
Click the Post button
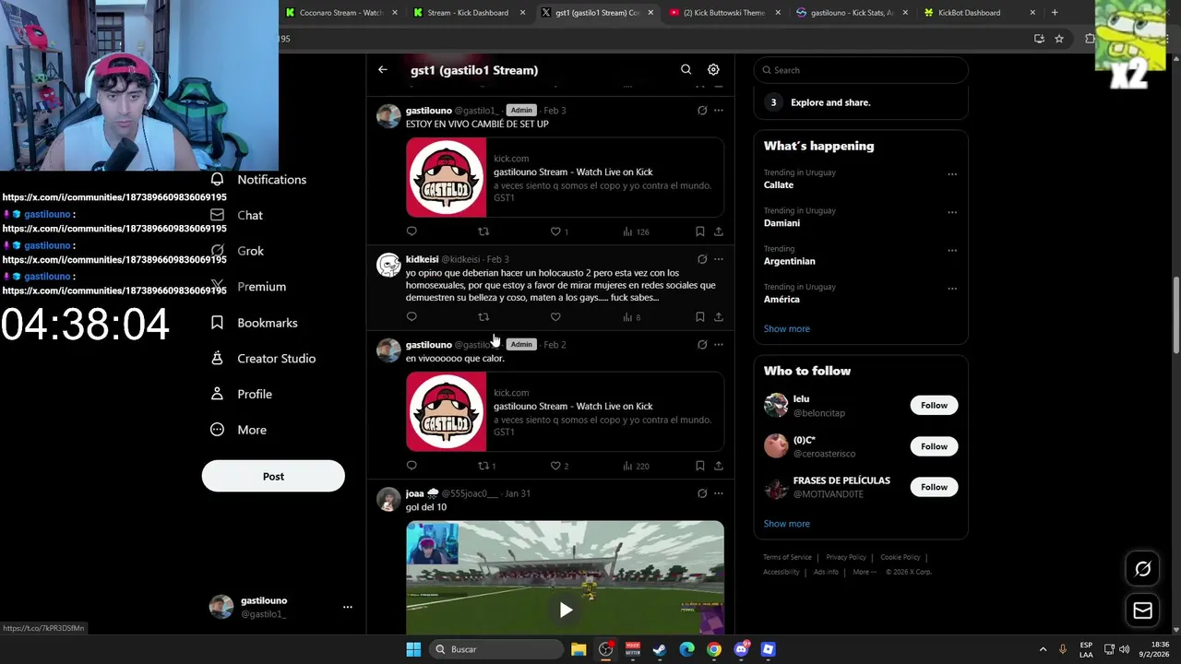[x=273, y=477]
